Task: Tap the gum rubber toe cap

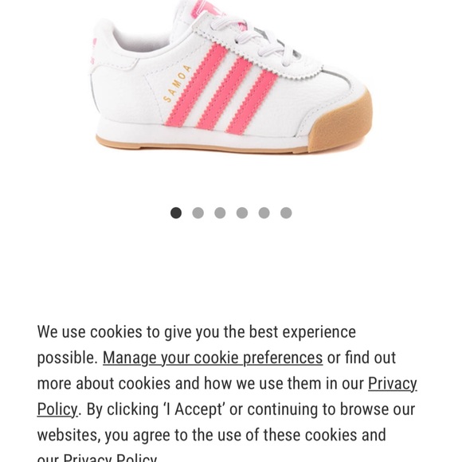Action: [x=342, y=123]
